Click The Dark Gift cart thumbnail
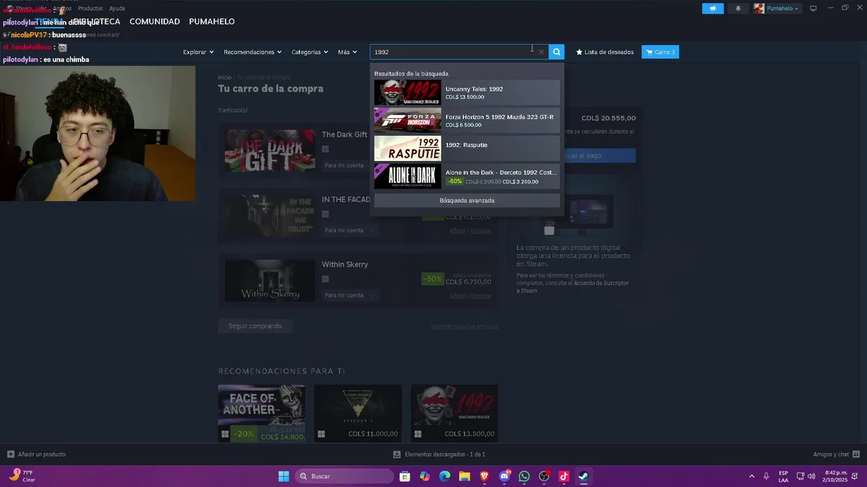This screenshot has height=487, width=867. (270, 150)
